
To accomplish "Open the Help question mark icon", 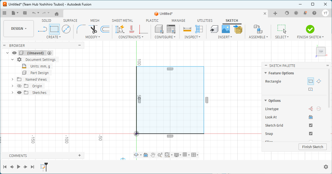I will point(314,13).
